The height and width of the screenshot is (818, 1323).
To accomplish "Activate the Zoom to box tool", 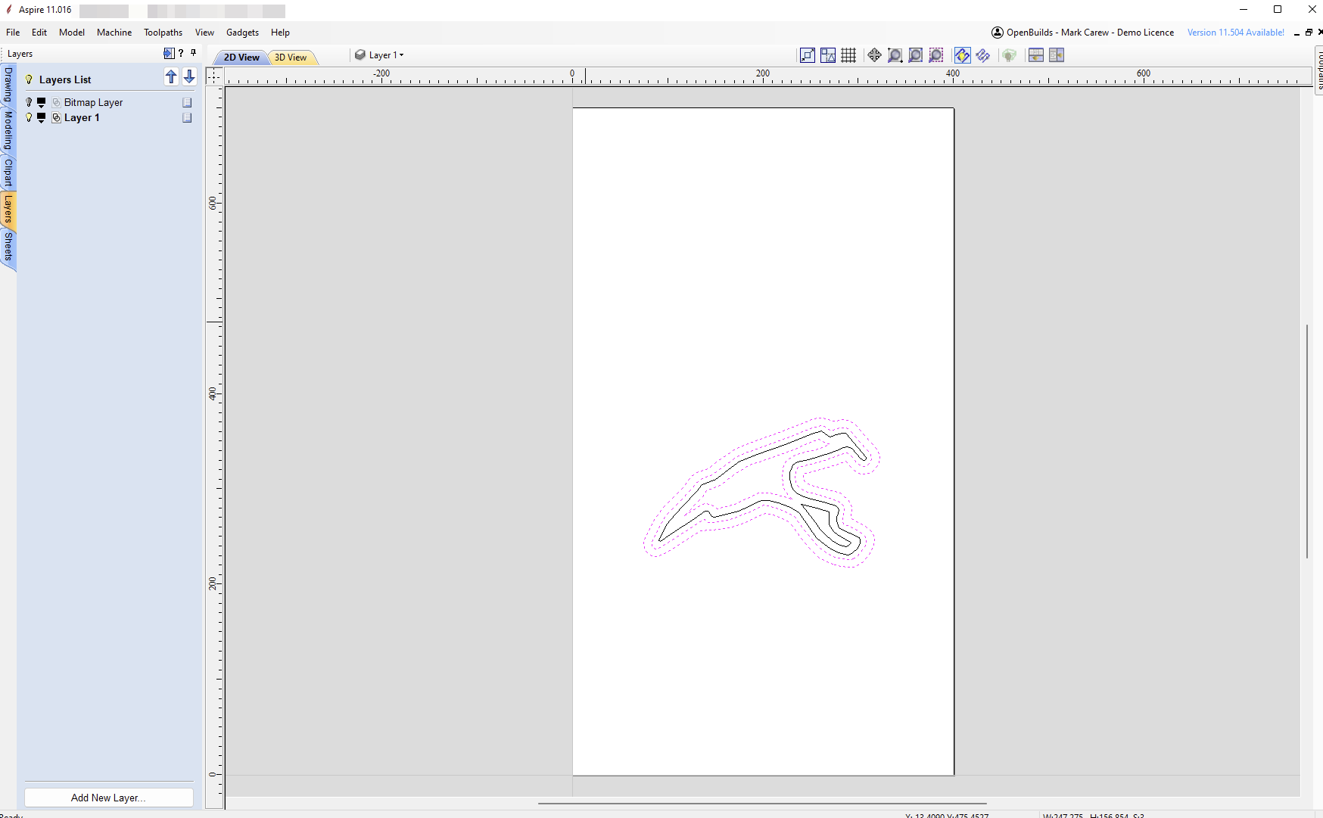I will (x=895, y=55).
